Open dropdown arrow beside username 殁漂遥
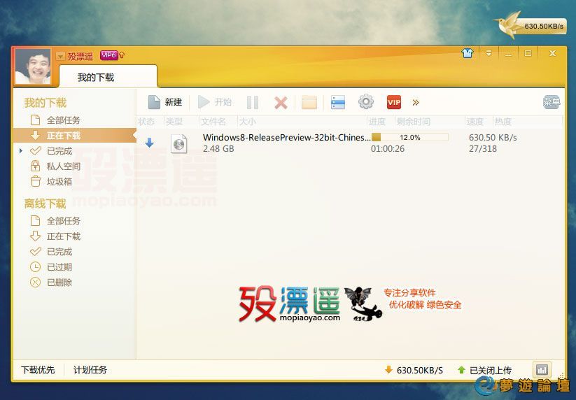Image resolution: width=576 pixels, height=400 pixels. point(60,56)
